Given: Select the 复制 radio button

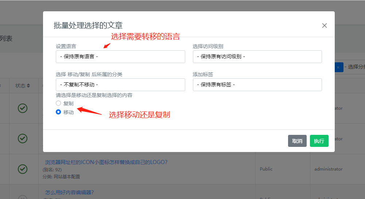Looking at the screenshot, I should [x=58, y=104].
